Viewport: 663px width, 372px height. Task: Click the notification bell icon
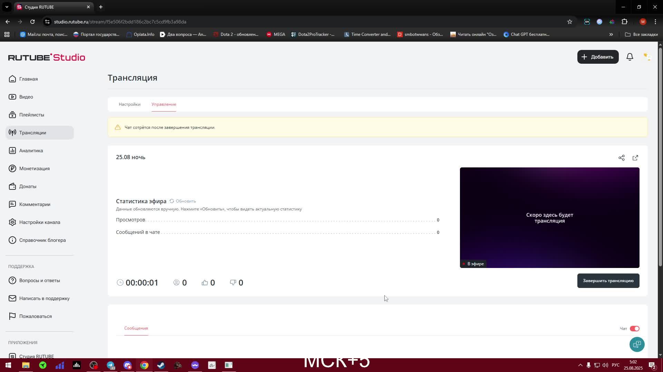630,57
